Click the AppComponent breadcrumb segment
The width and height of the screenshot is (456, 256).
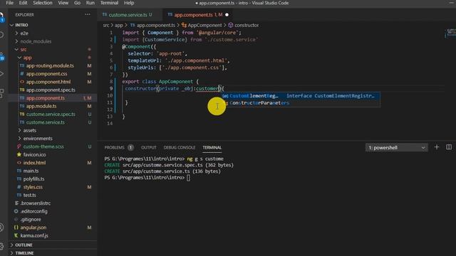point(202,26)
